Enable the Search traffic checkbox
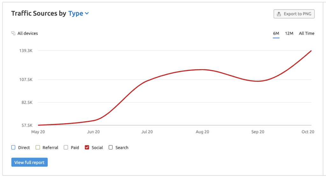The image size is (326, 180). (110, 147)
